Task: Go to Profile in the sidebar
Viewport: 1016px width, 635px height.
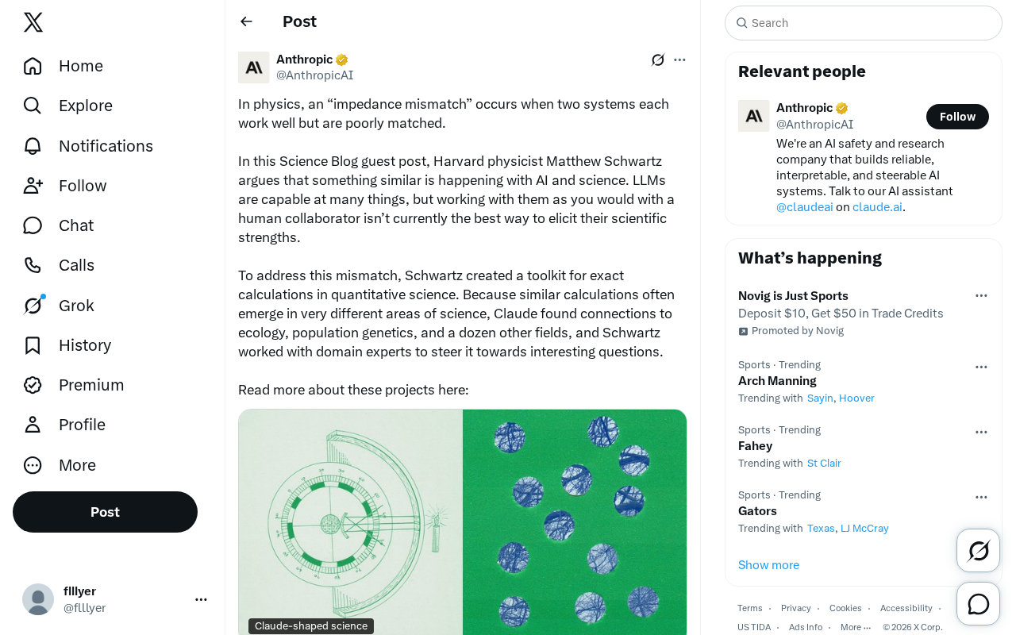Action: pyautogui.click(x=65, y=425)
